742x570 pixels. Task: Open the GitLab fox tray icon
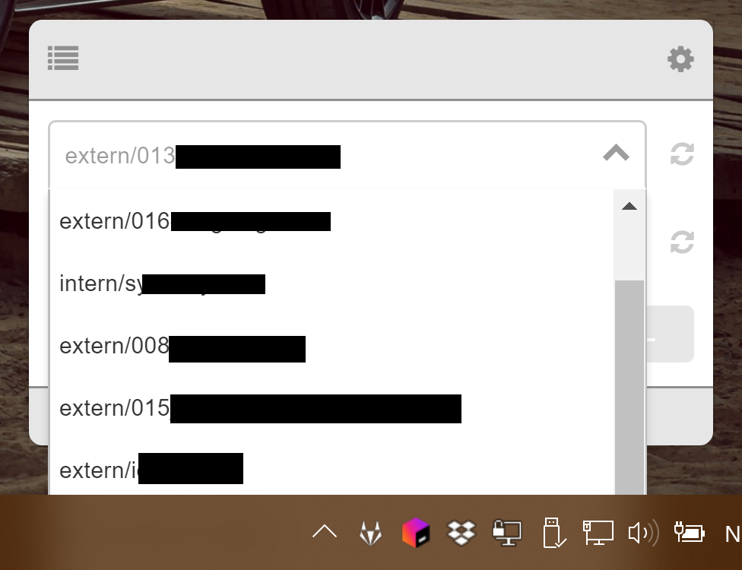tap(370, 533)
